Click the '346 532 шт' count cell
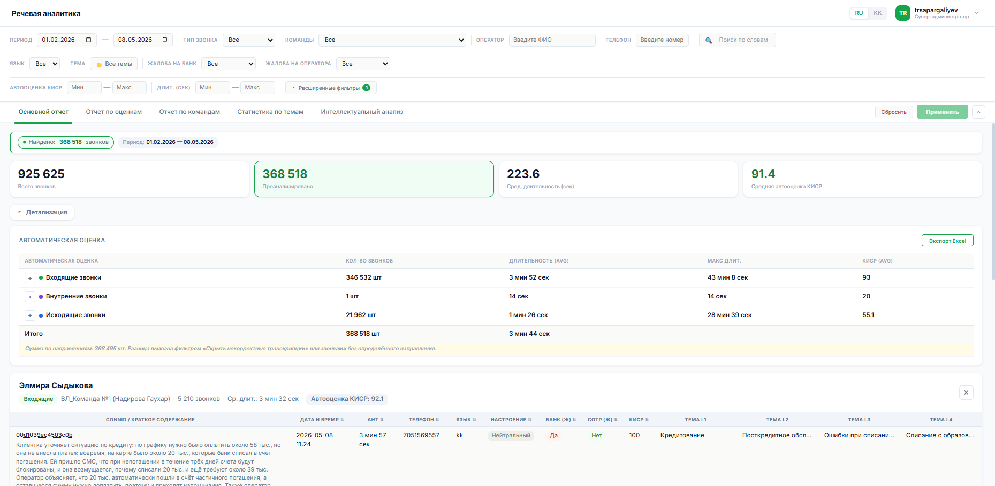This screenshot has height=486, width=995. [363, 277]
